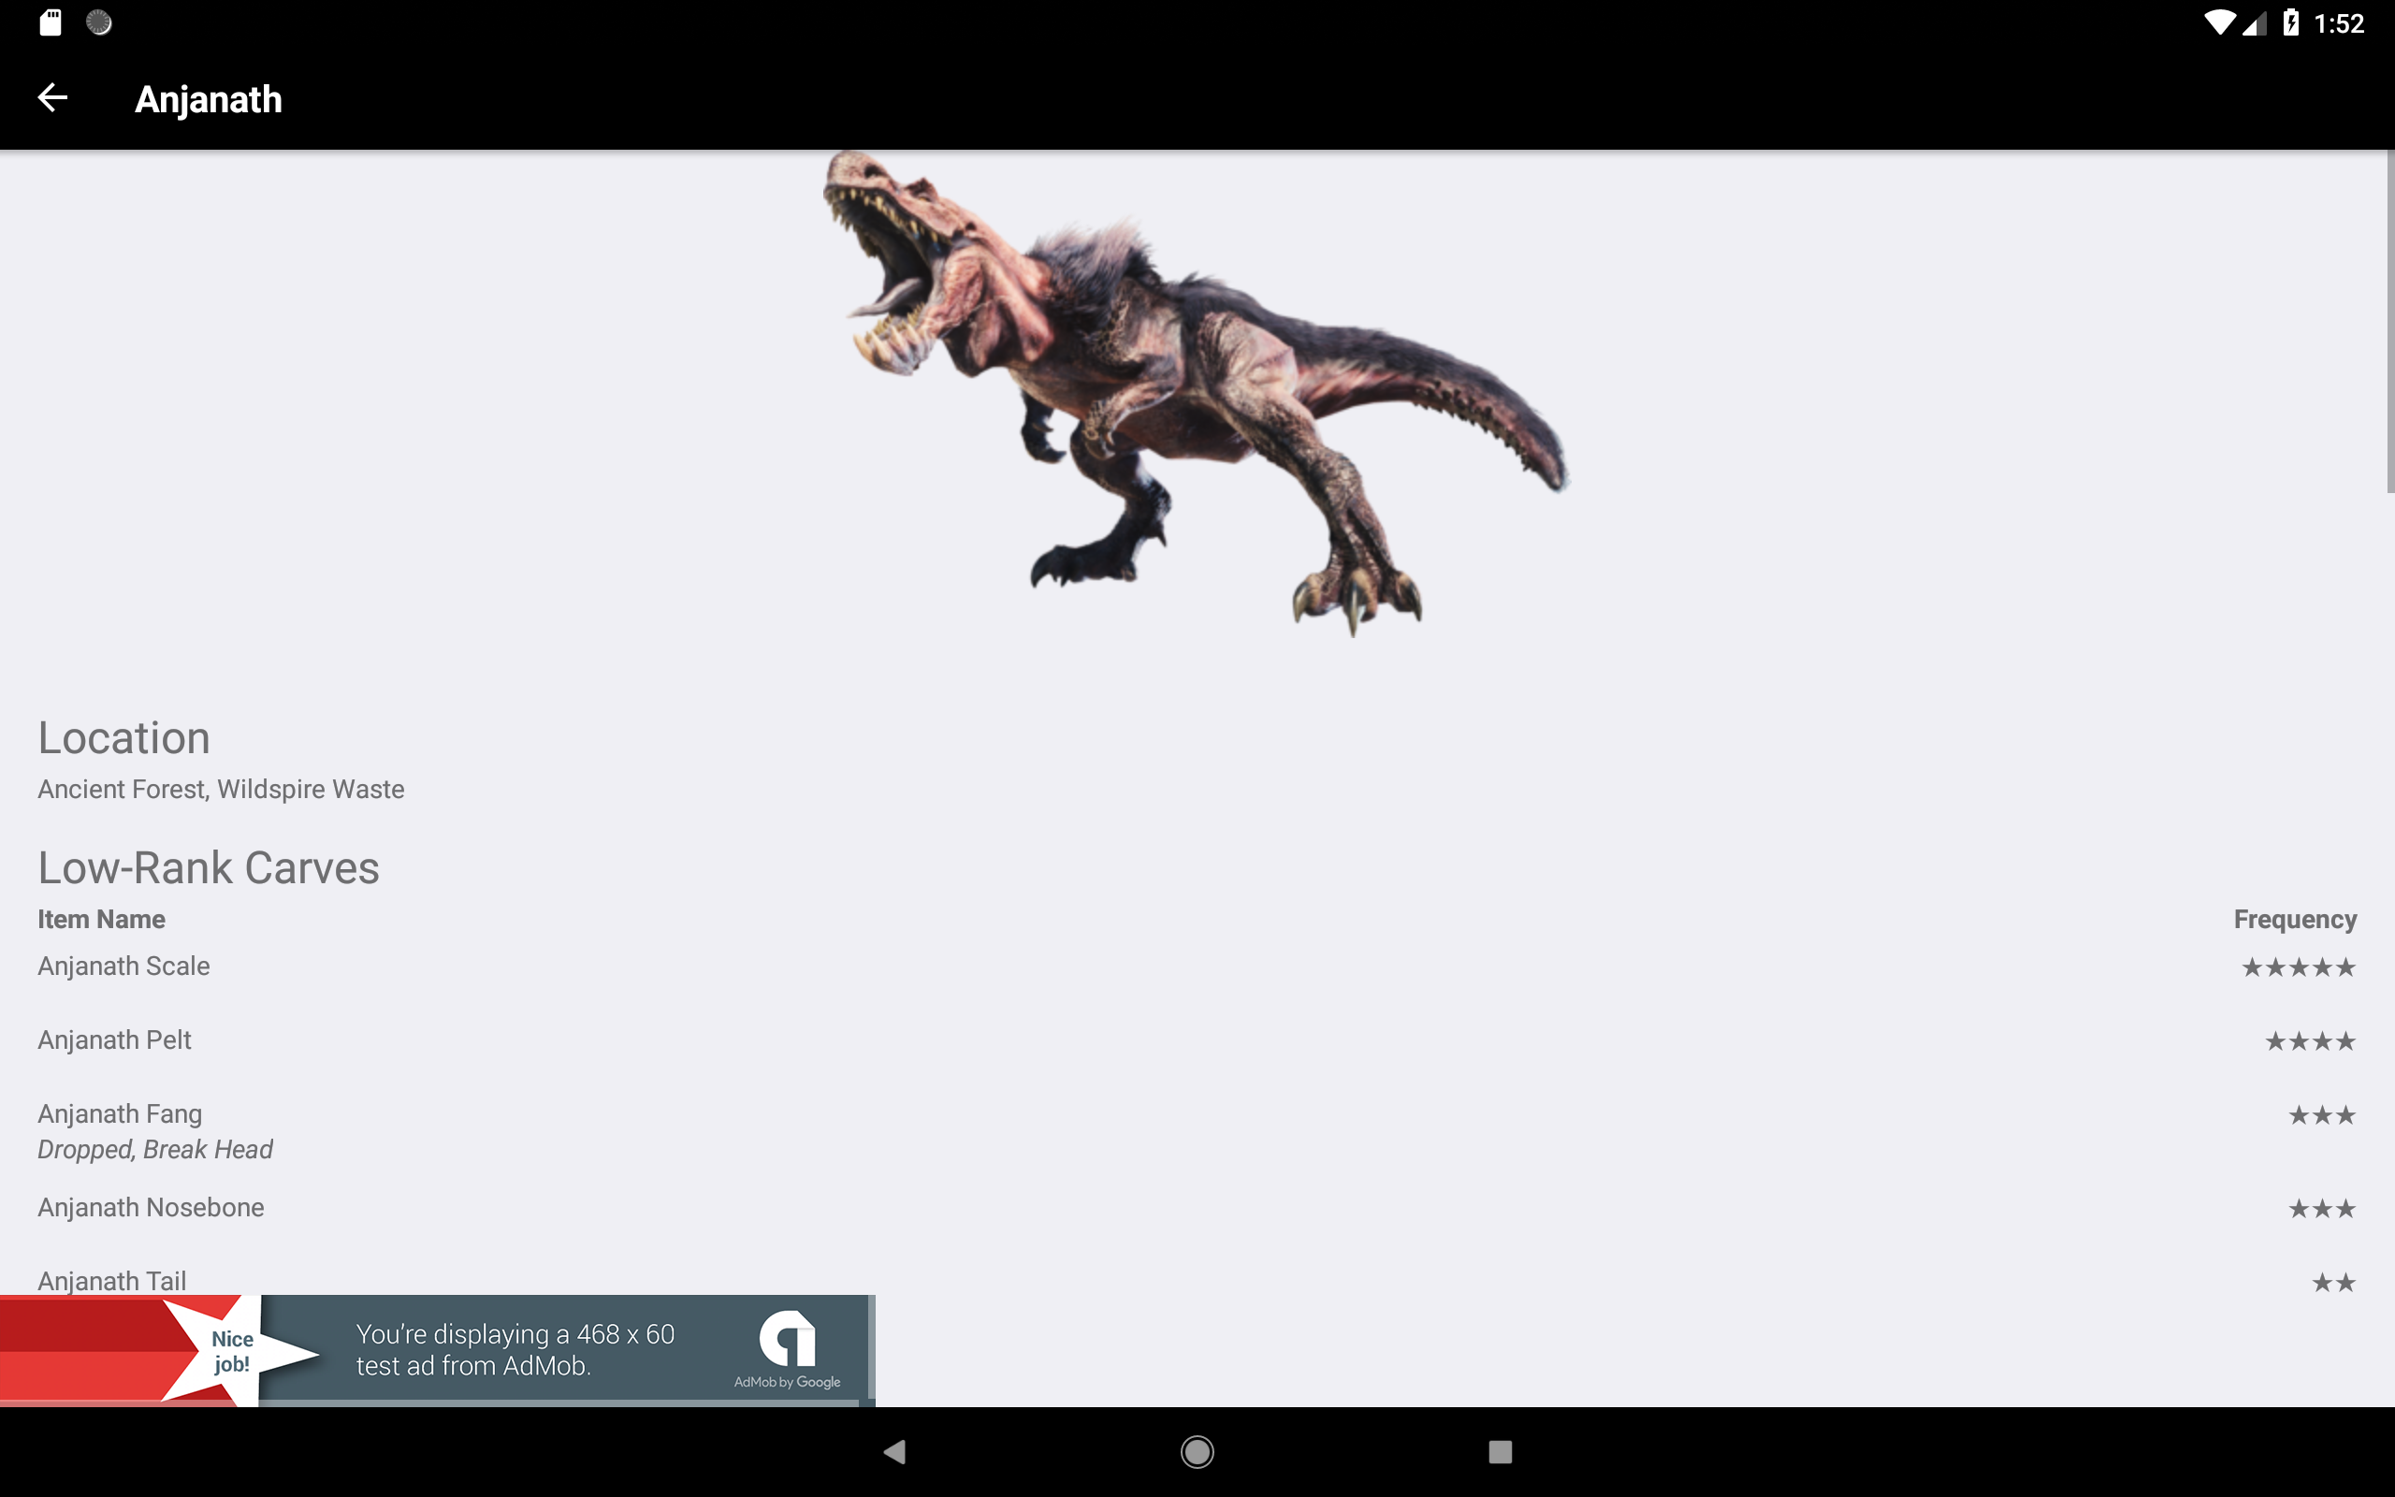Viewport: 2395px width, 1497px height.
Task: Select the Anjanath Nosebone row
Action: coord(1197,1208)
